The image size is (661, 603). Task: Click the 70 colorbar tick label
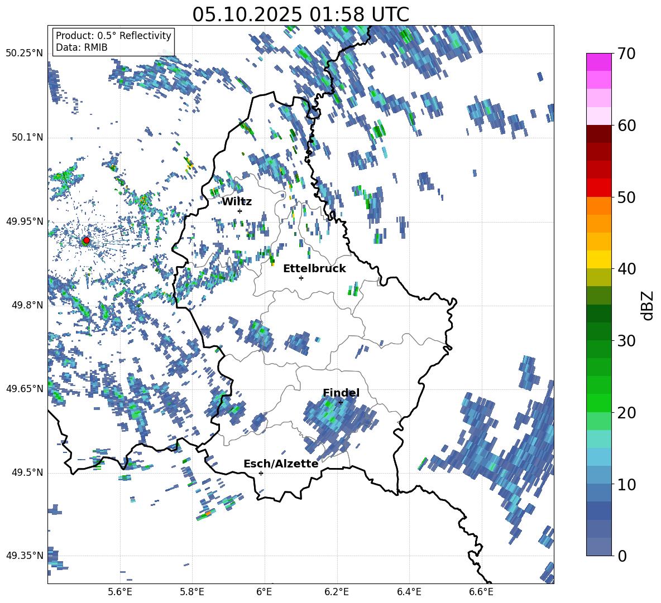click(626, 54)
